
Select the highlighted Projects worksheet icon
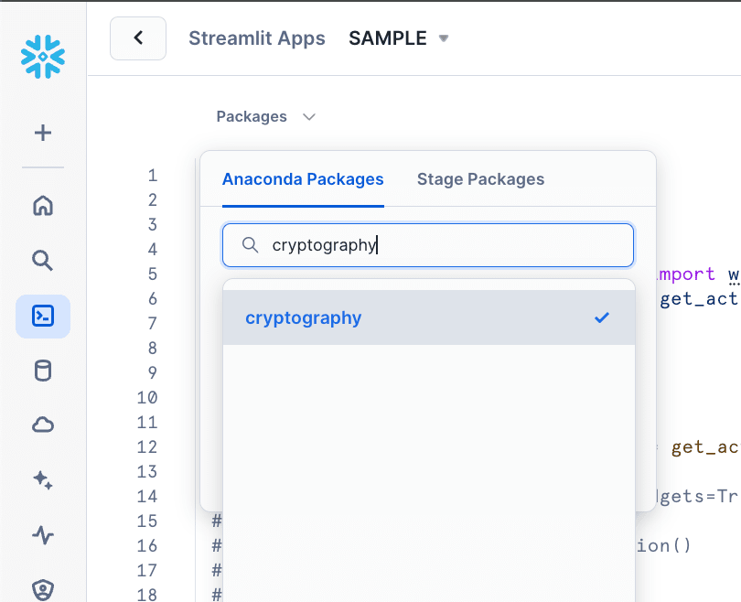pyautogui.click(x=42, y=316)
